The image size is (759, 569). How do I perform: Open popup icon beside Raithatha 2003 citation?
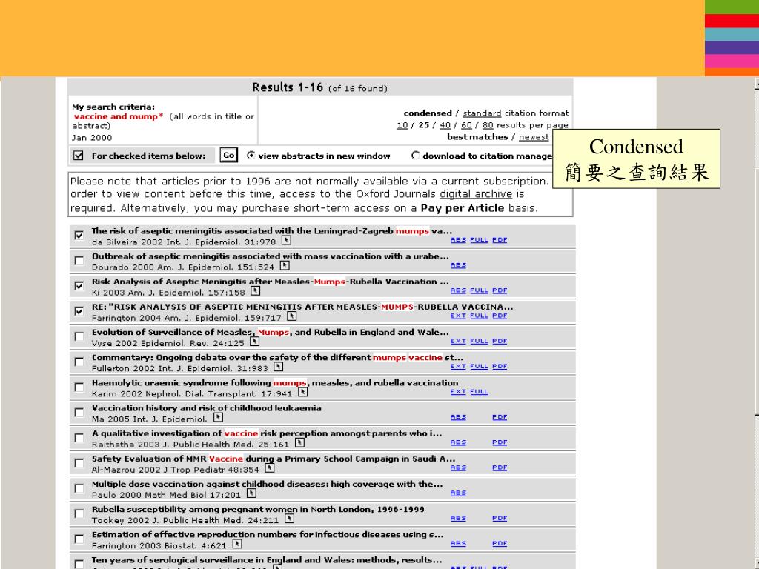(x=299, y=442)
